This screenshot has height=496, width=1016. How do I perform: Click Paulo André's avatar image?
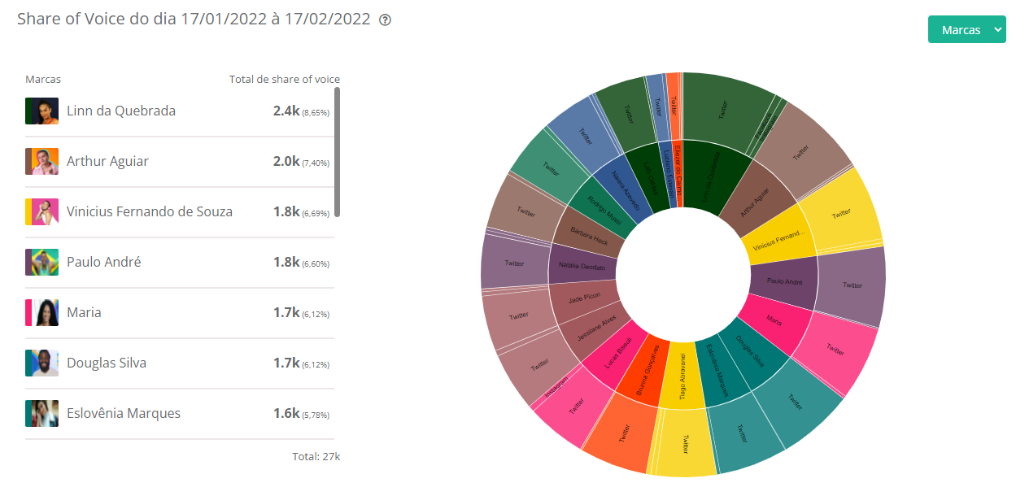coord(41,263)
